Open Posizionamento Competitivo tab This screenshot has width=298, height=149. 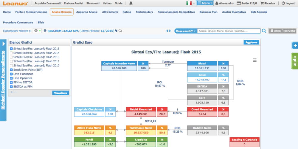pyautogui.click(x=176, y=12)
